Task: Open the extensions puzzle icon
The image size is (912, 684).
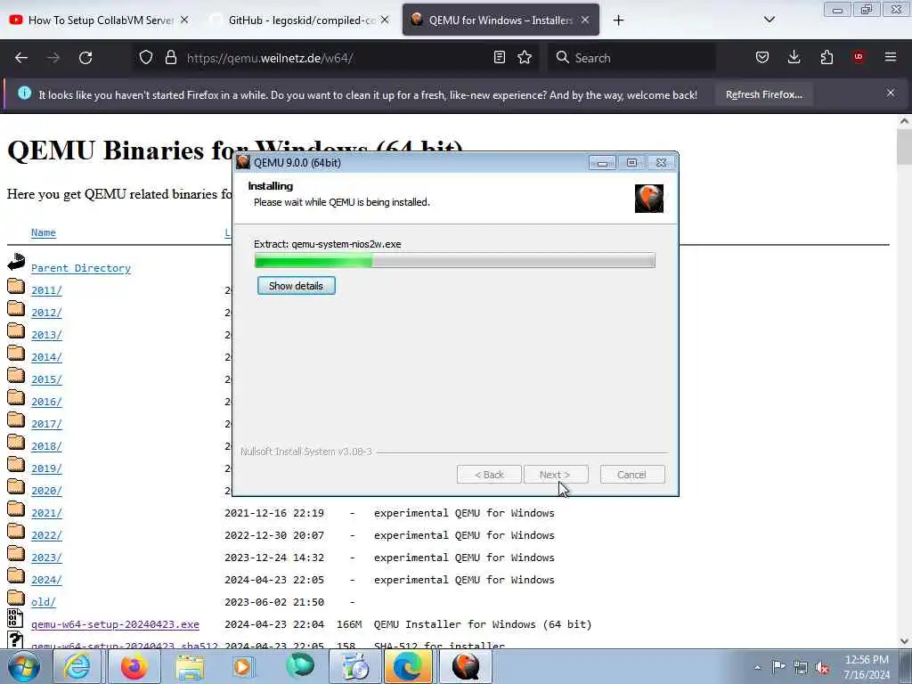Action: tap(826, 57)
